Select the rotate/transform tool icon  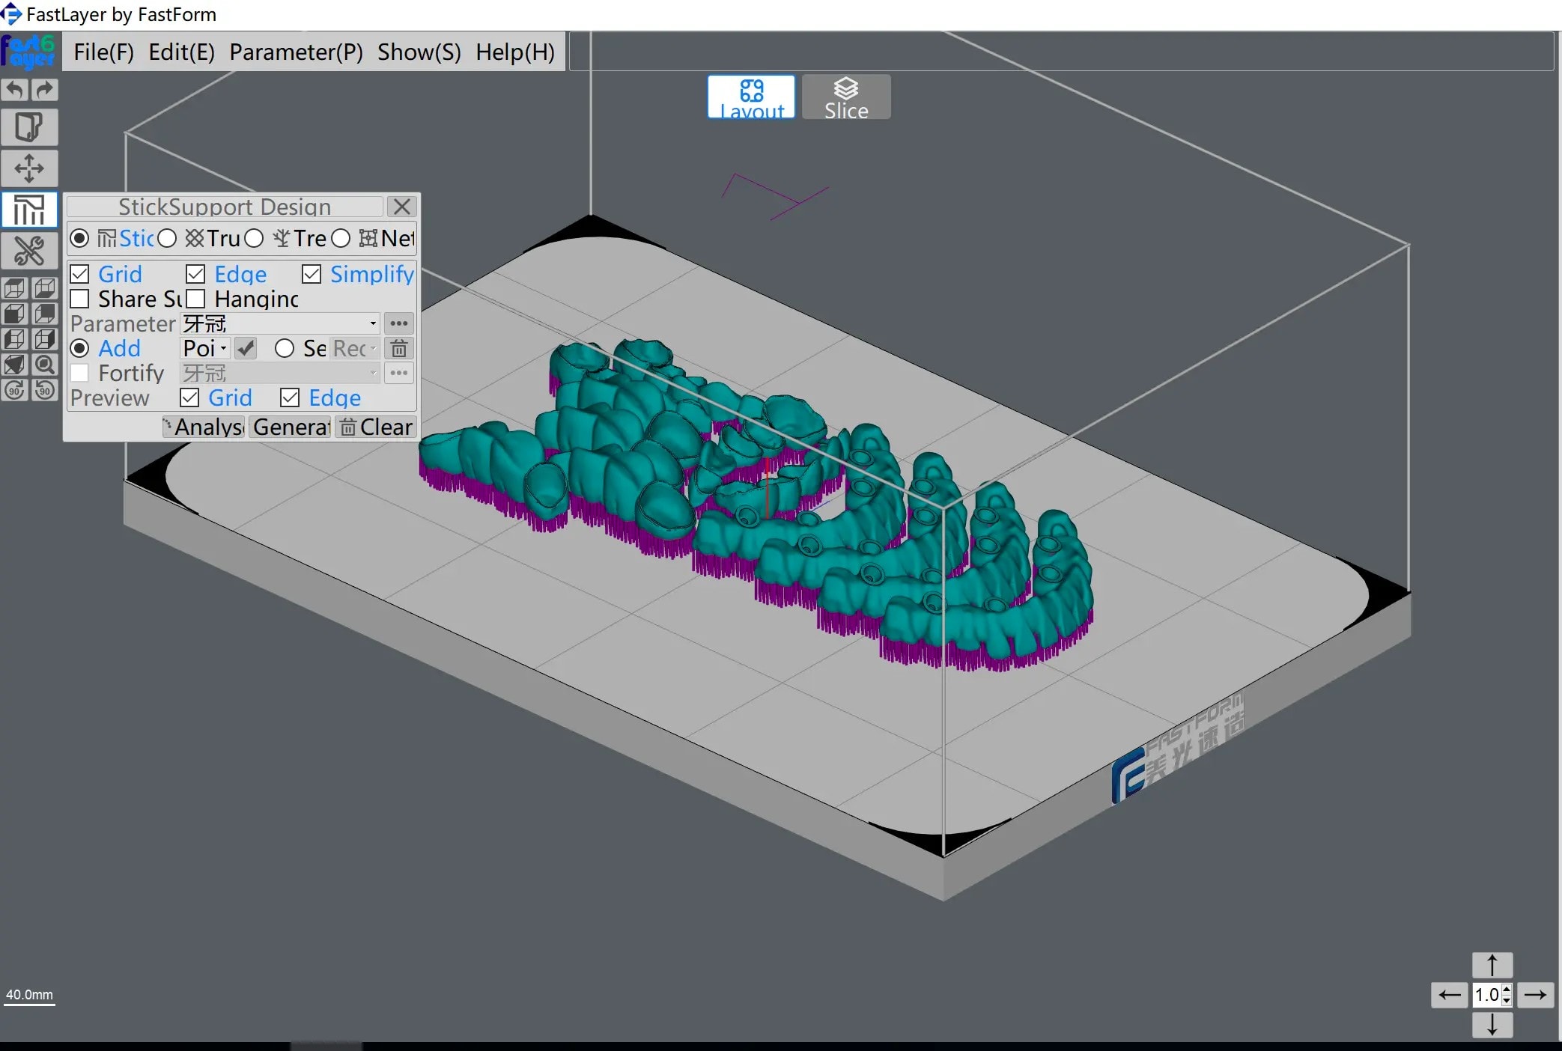tap(28, 168)
